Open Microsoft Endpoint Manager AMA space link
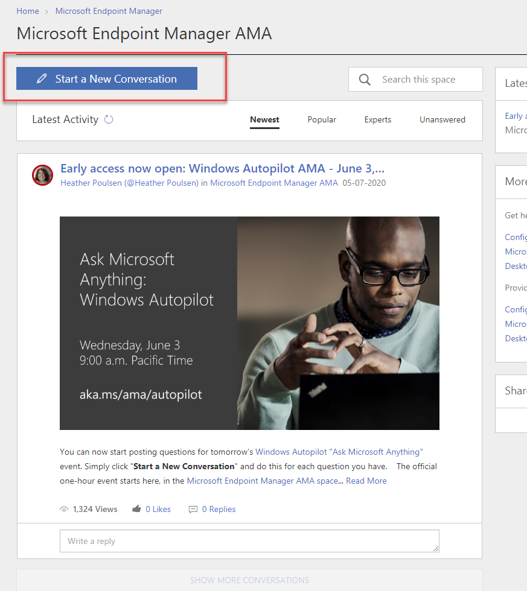The width and height of the screenshot is (527, 591). tap(262, 481)
